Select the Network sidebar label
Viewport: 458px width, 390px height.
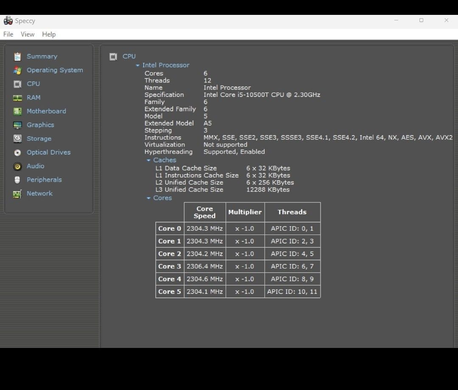click(x=40, y=193)
